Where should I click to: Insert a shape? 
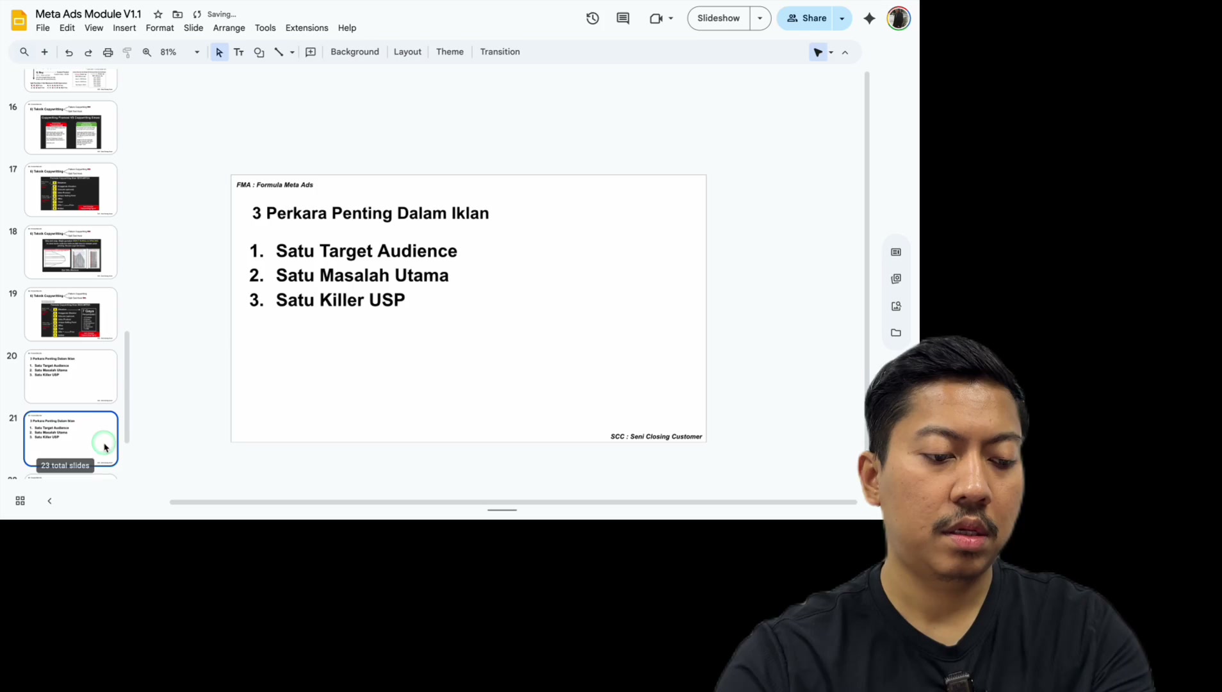pyautogui.click(x=259, y=52)
